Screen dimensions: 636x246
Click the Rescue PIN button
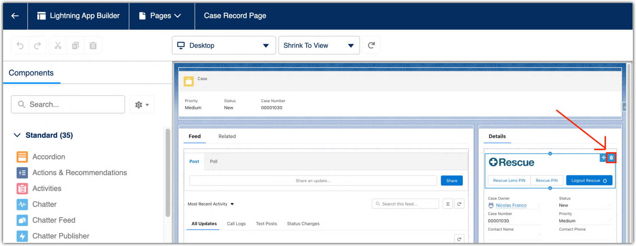(547, 181)
